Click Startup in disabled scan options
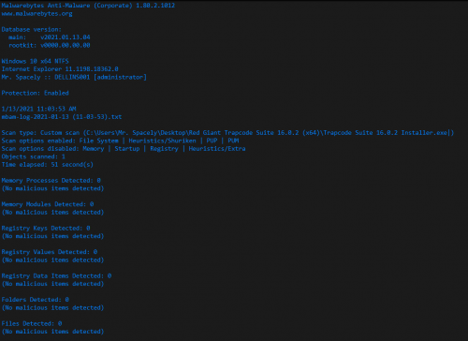Viewport: 468px width, 341px height. coord(127,149)
